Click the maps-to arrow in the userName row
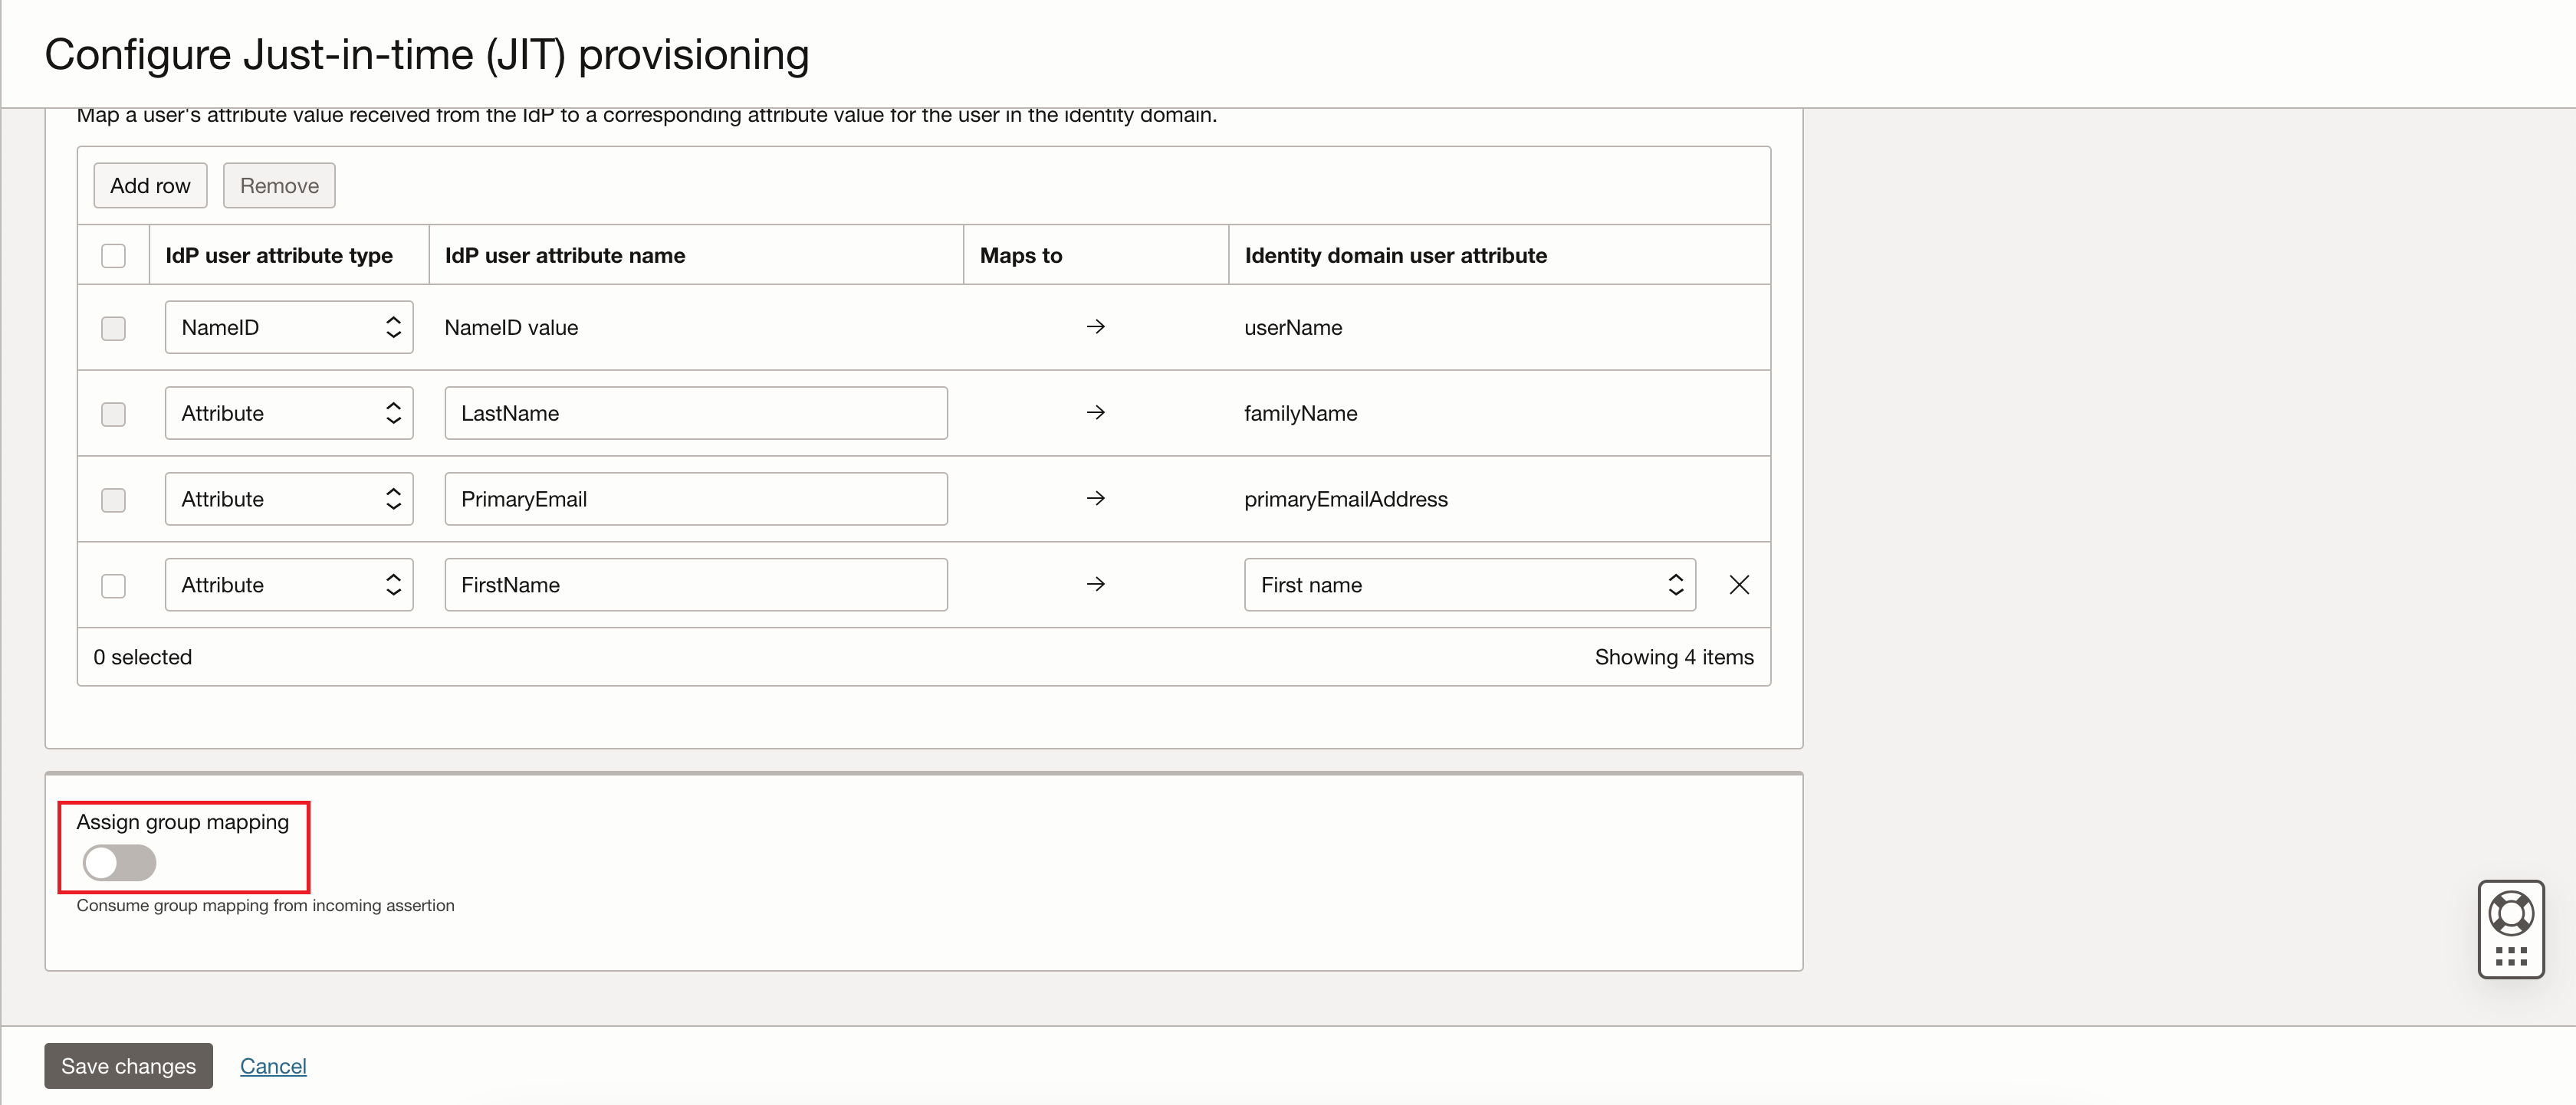 pyautogui.click(x=1096, y=326)
